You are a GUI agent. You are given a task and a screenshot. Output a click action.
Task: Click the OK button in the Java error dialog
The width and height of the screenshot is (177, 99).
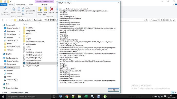coord(113,90)
